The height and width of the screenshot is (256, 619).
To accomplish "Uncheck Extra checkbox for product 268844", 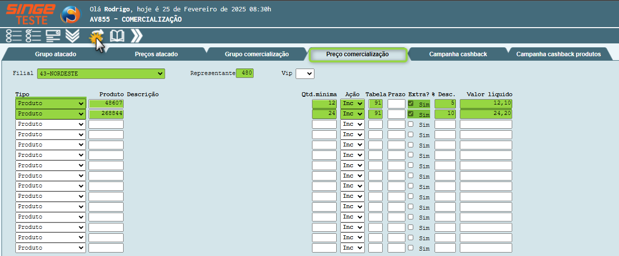I will 411,114.
